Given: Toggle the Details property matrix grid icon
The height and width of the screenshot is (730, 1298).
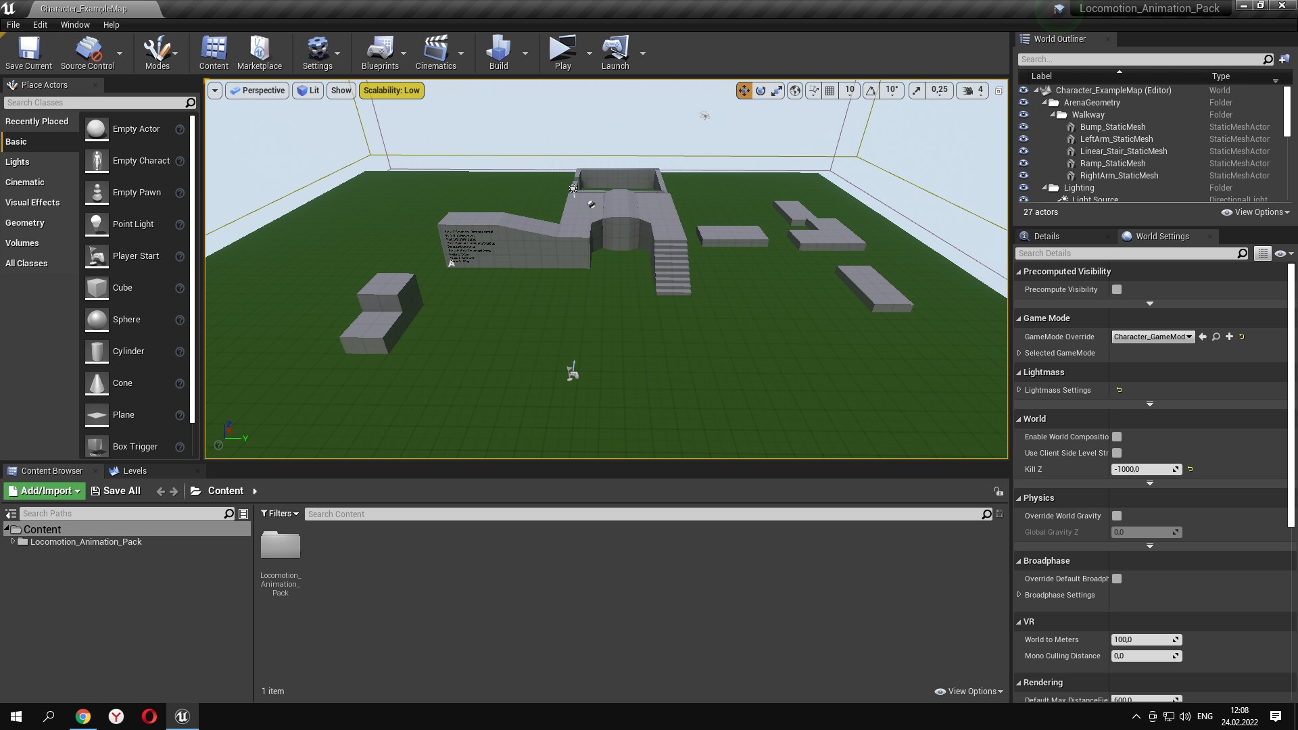Looking at the screenshot, I should click(x=1262, y=253).
